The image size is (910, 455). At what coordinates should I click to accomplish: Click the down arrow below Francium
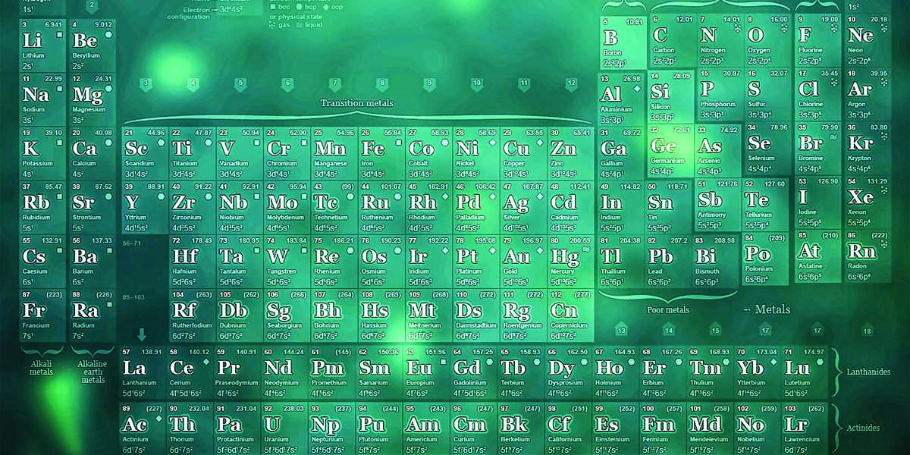141,334
